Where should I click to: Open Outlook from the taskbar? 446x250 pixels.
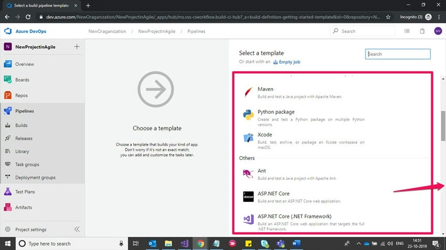tap(152, 244)
